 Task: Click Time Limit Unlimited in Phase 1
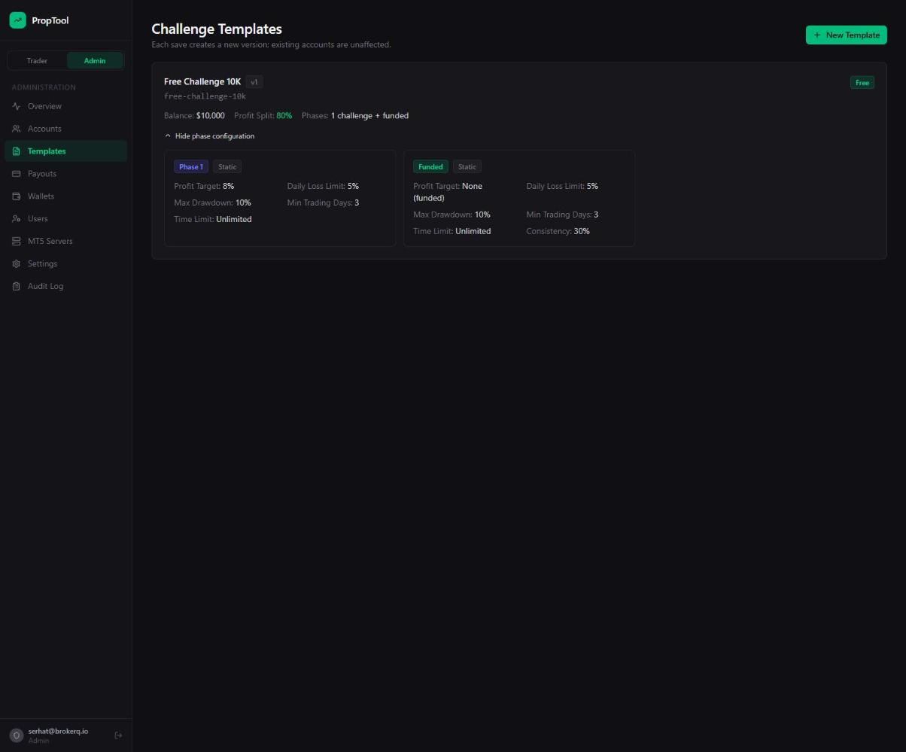click(213, 219)
